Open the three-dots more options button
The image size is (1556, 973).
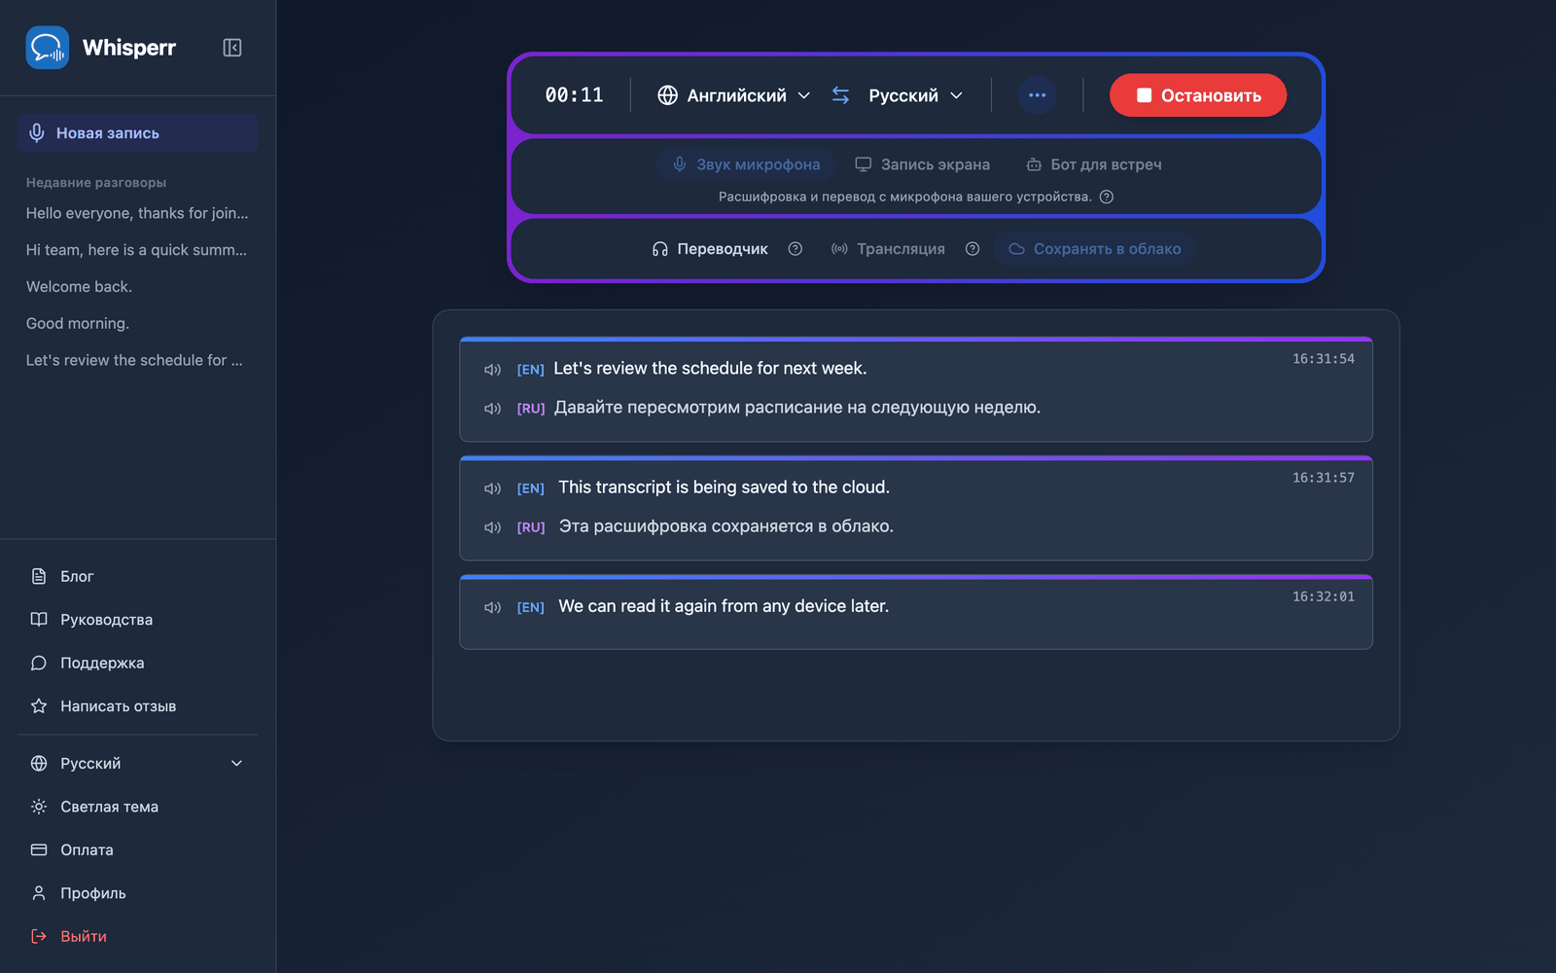tap(1037, 95)
